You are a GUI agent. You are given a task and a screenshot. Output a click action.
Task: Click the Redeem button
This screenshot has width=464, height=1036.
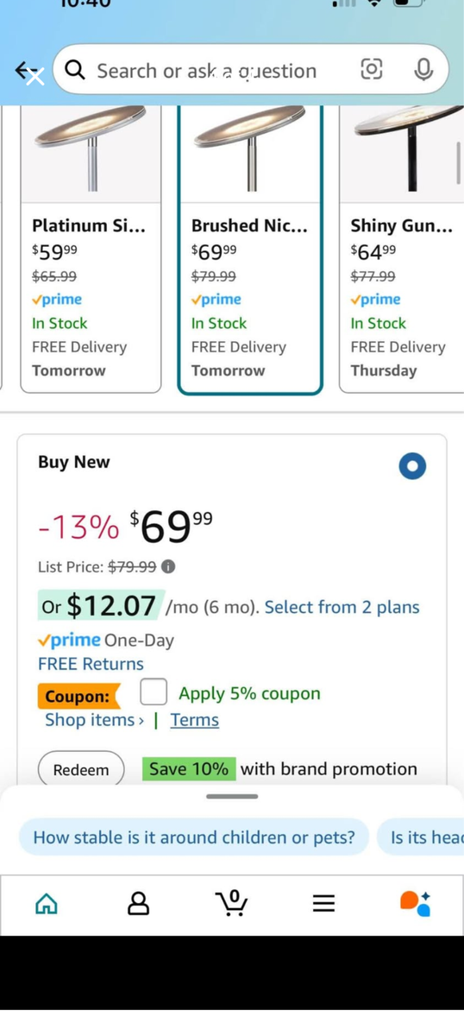pyautogui.click(x=81, y=769)
